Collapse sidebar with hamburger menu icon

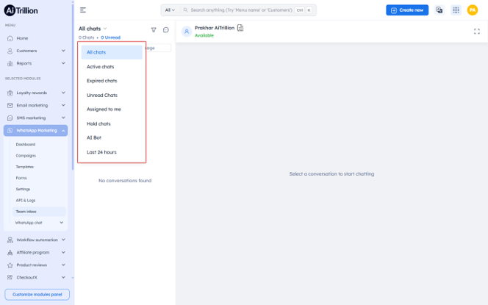(x=83, y=10)
